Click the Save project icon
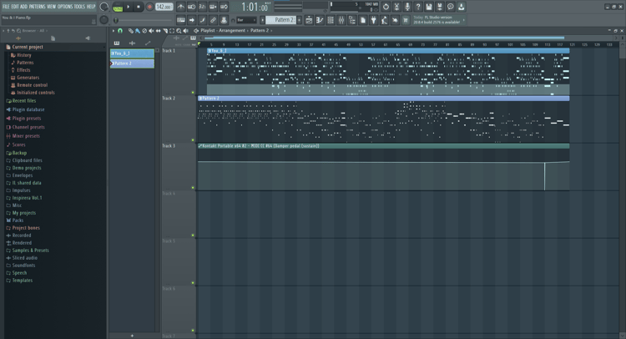The height and width of the screenshot is (339, 626). pyautogui.click(x=429, y=7)
